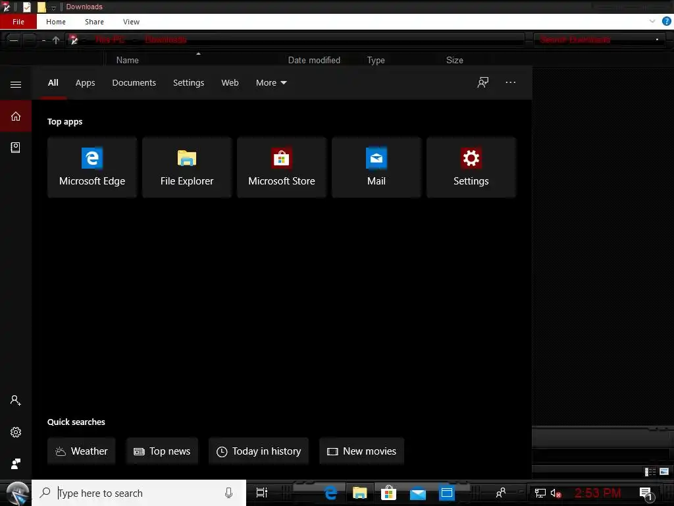
Task: Open the Microsoft Store tile
Action: tap(282, 167)
